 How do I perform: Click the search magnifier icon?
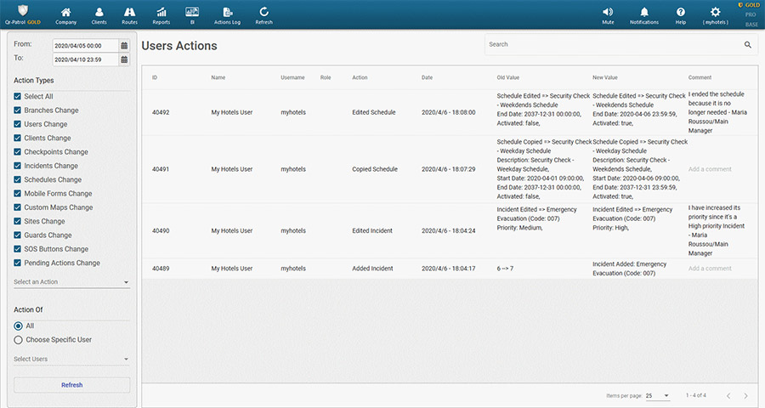(748, 44)
